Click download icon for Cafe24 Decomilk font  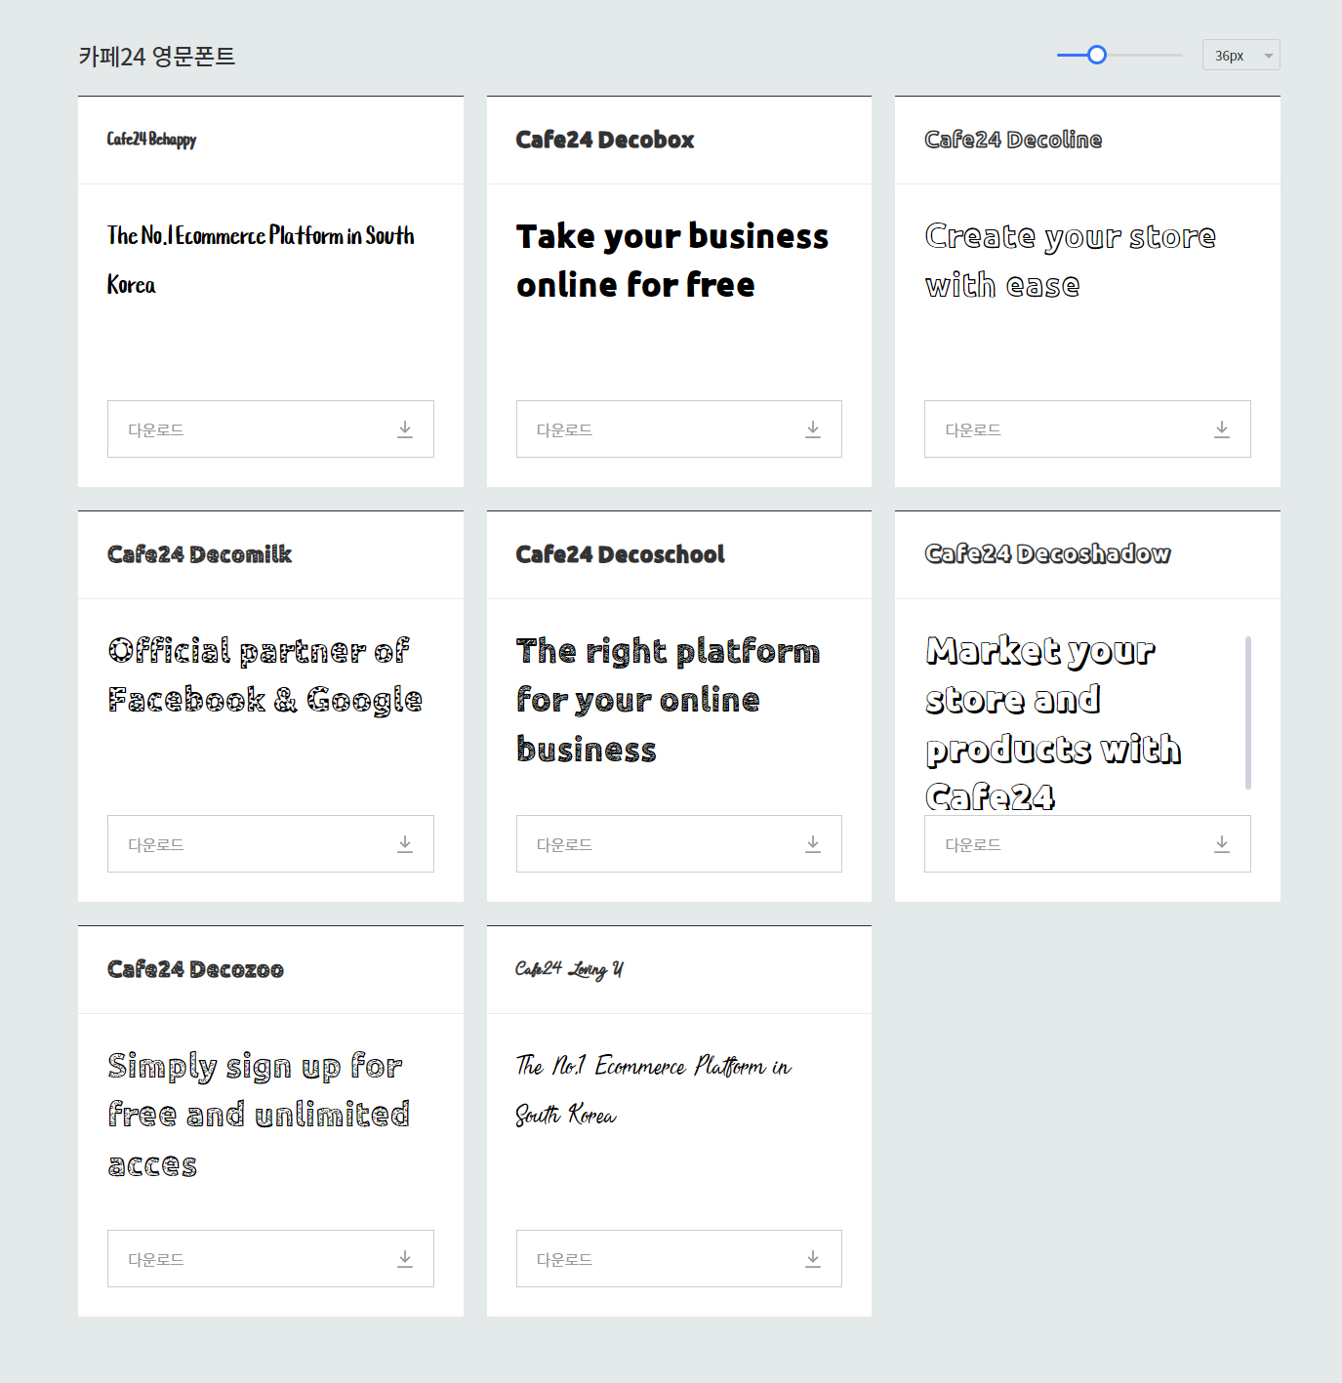(x=405, y=844)
